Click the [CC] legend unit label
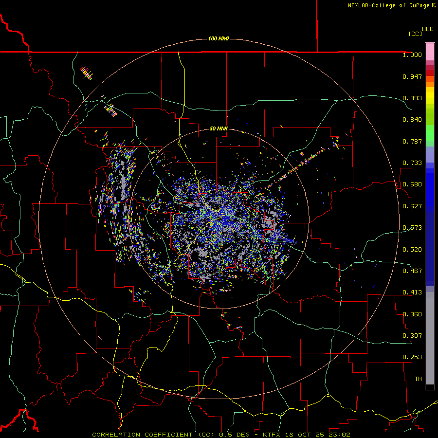This screenshot has height=438, width=438. (415, 34)
